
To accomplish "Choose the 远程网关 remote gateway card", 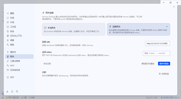I will click(138, 29).
